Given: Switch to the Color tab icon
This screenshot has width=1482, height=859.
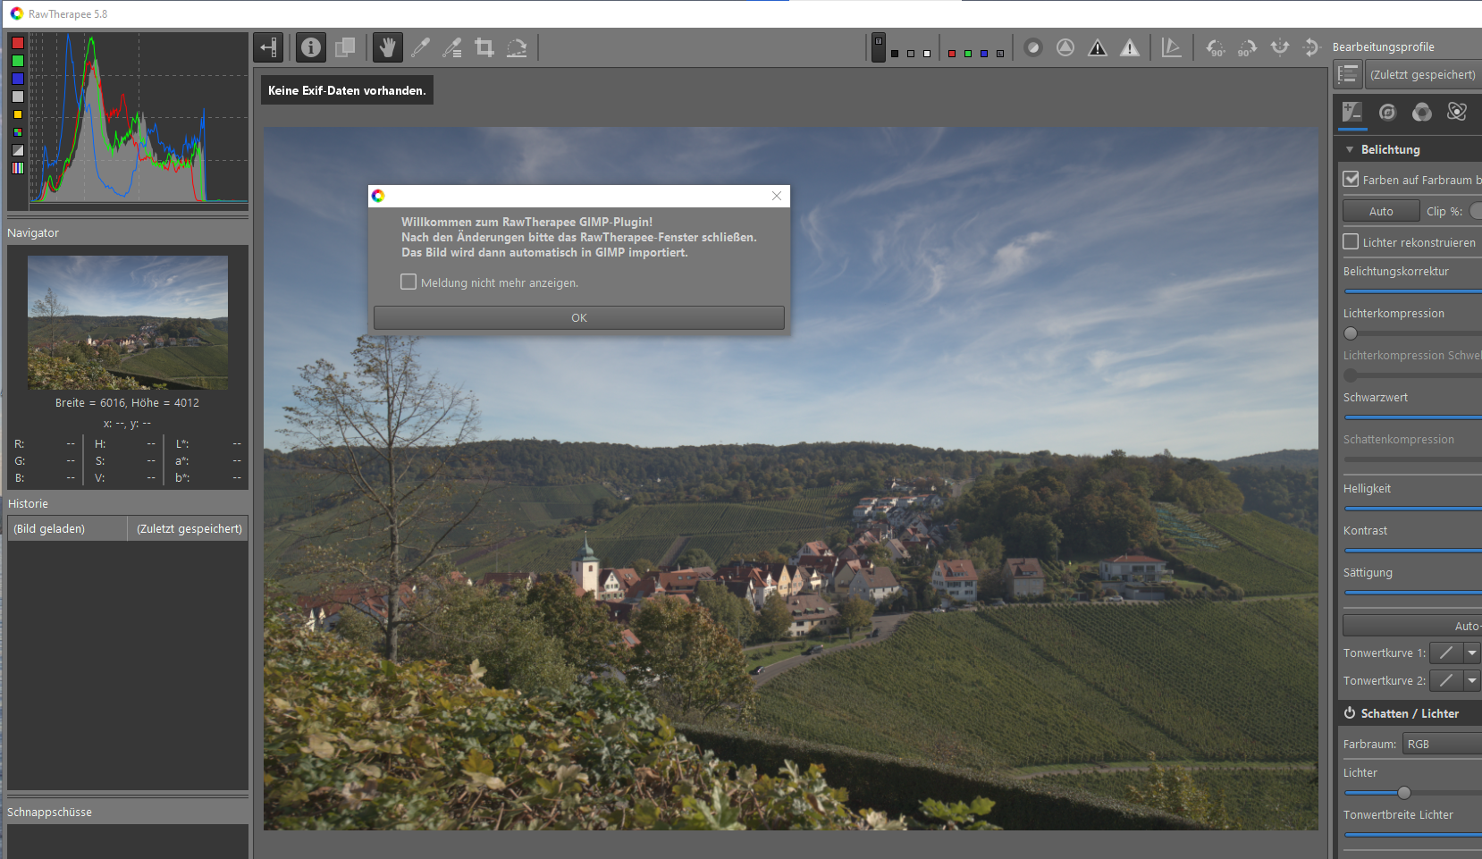Looking at the screenshot, I should [x=1421, y=112].
